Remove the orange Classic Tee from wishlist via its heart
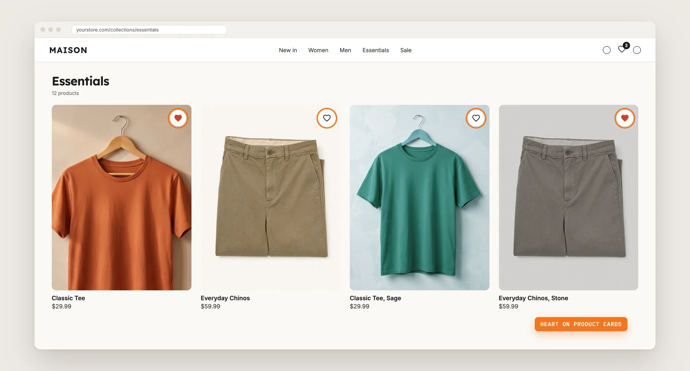This screenshot has height=371, width=690. pos(178,118)
